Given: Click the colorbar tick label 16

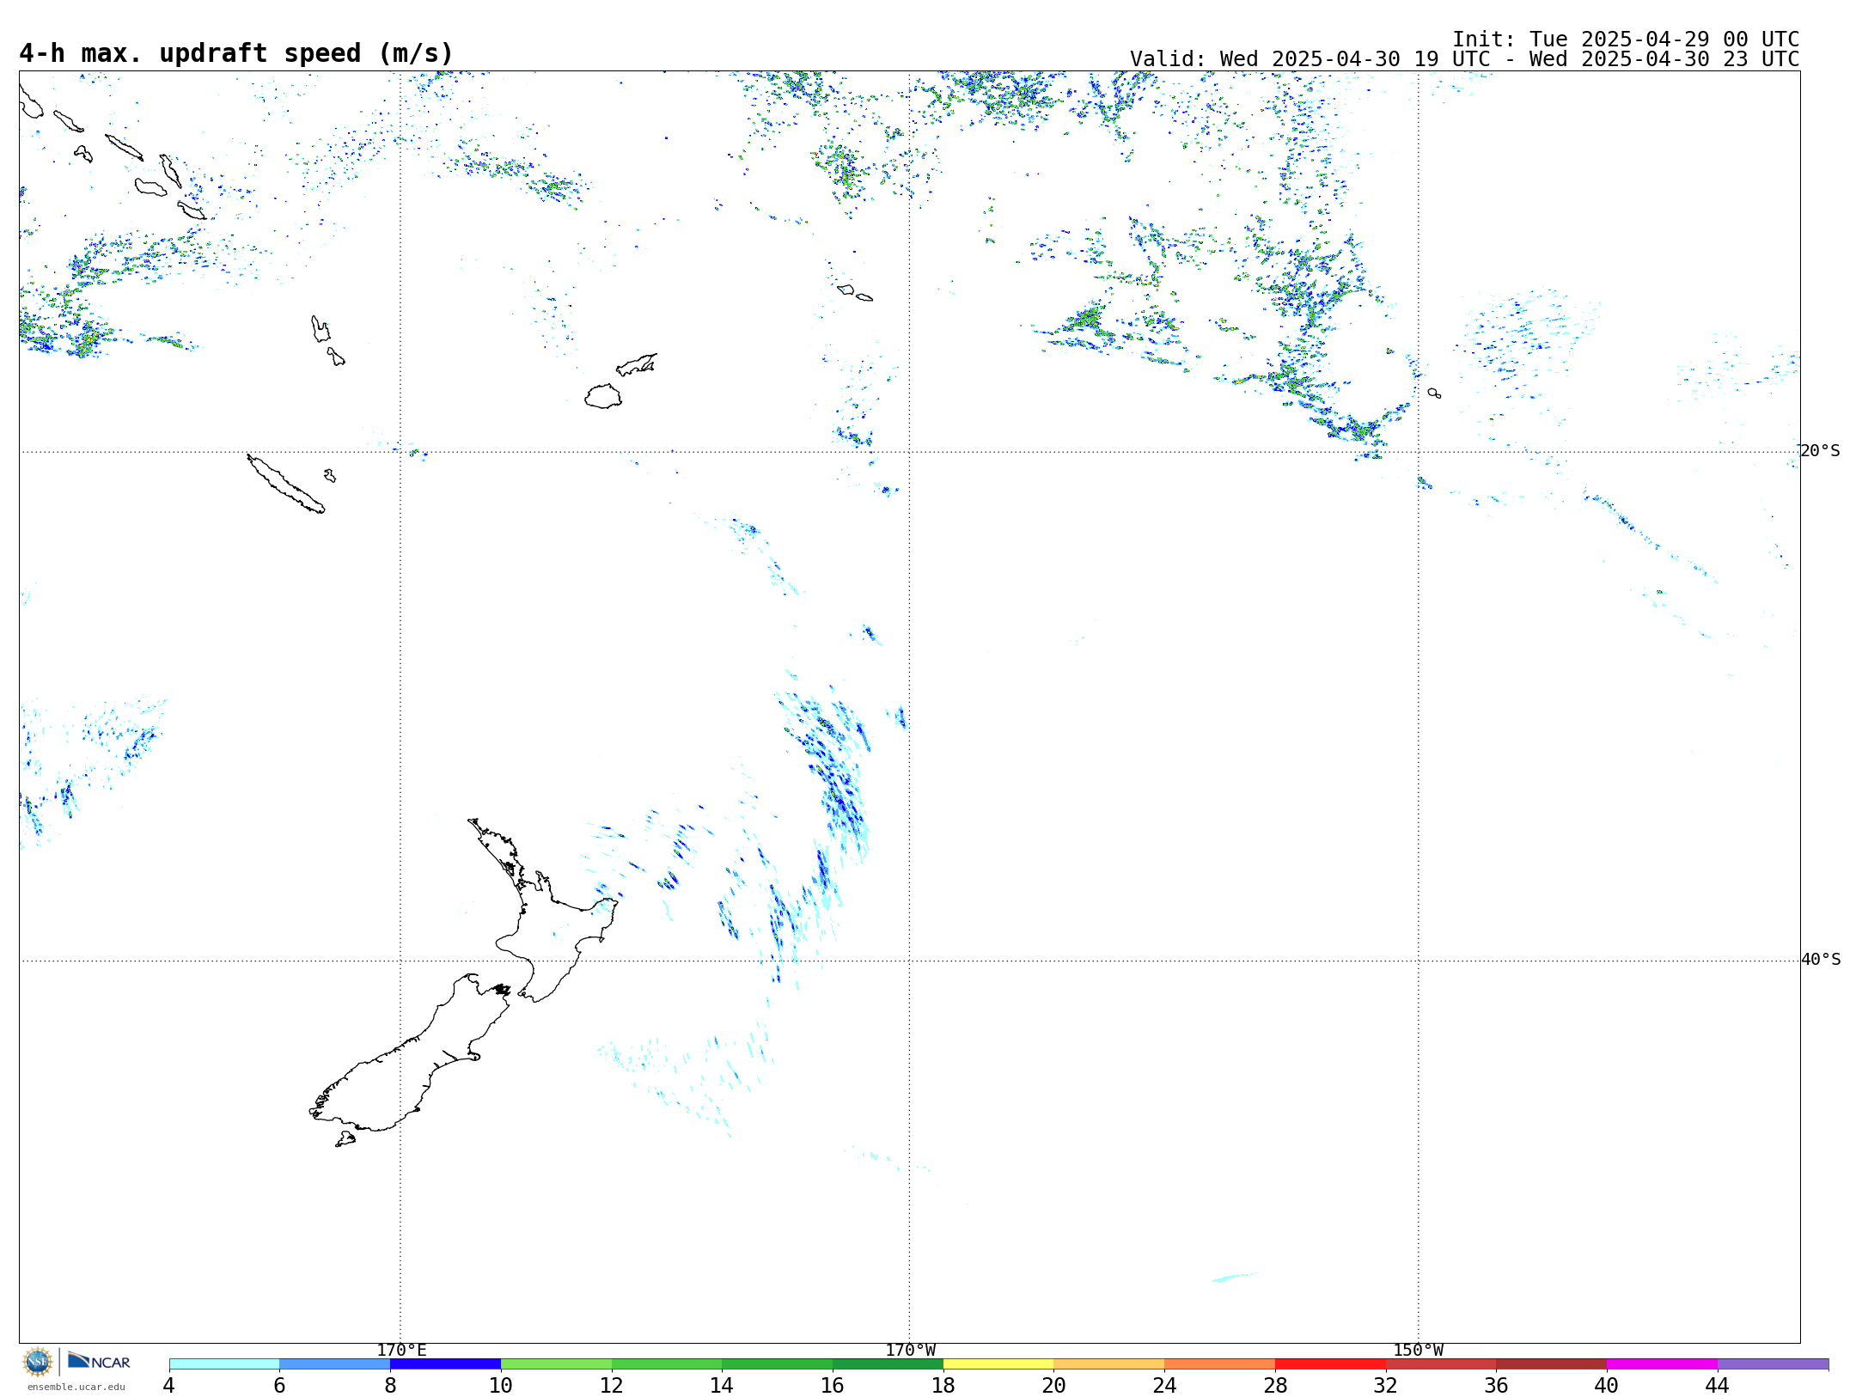Looking at the screenshot, I should [833, 1385].
